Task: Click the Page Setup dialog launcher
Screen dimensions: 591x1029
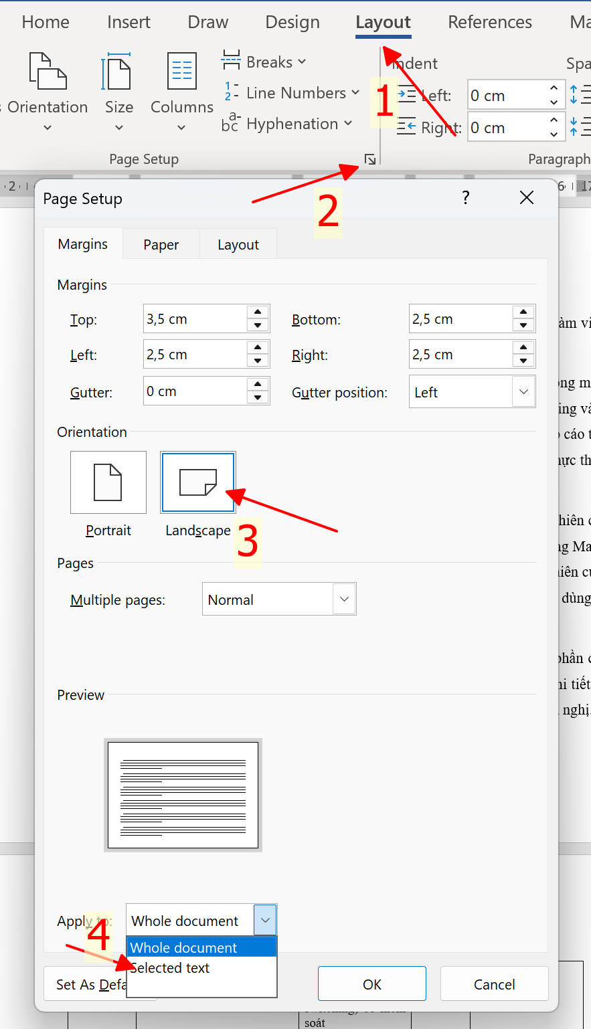Action: pyautogui.click(x=370, y=159)
